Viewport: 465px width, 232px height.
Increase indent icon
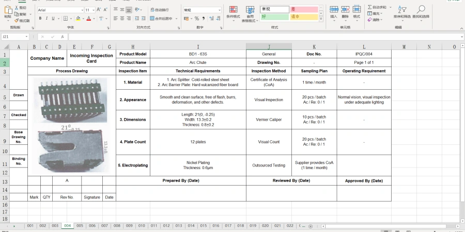[144, 19]
